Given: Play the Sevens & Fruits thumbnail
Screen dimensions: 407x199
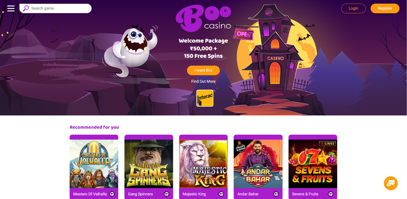Looking at the screenshot, I should click(313, 164).
